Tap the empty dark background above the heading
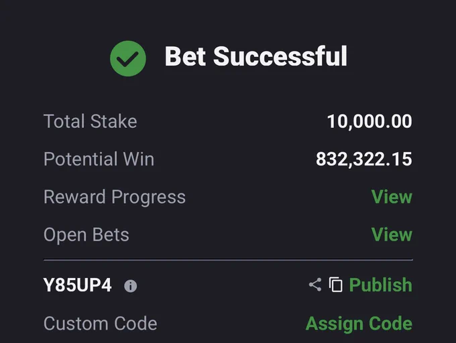This screenshot has width=456, height=343. (228, 17)
